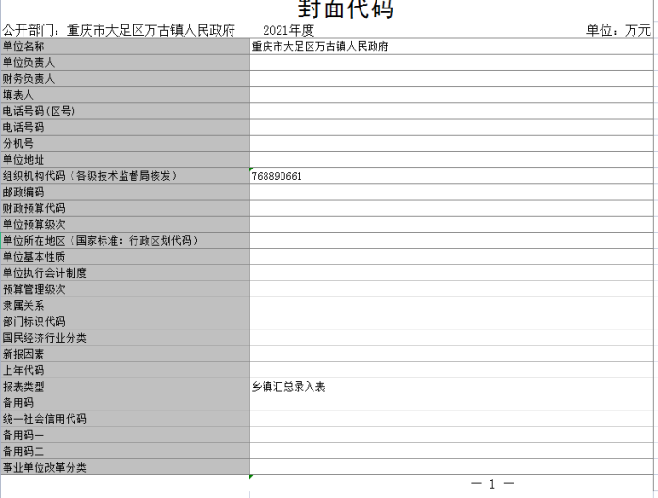Select the cell containing 768890661
This screenshot has width=658, height=498.
tap(452, 176)
